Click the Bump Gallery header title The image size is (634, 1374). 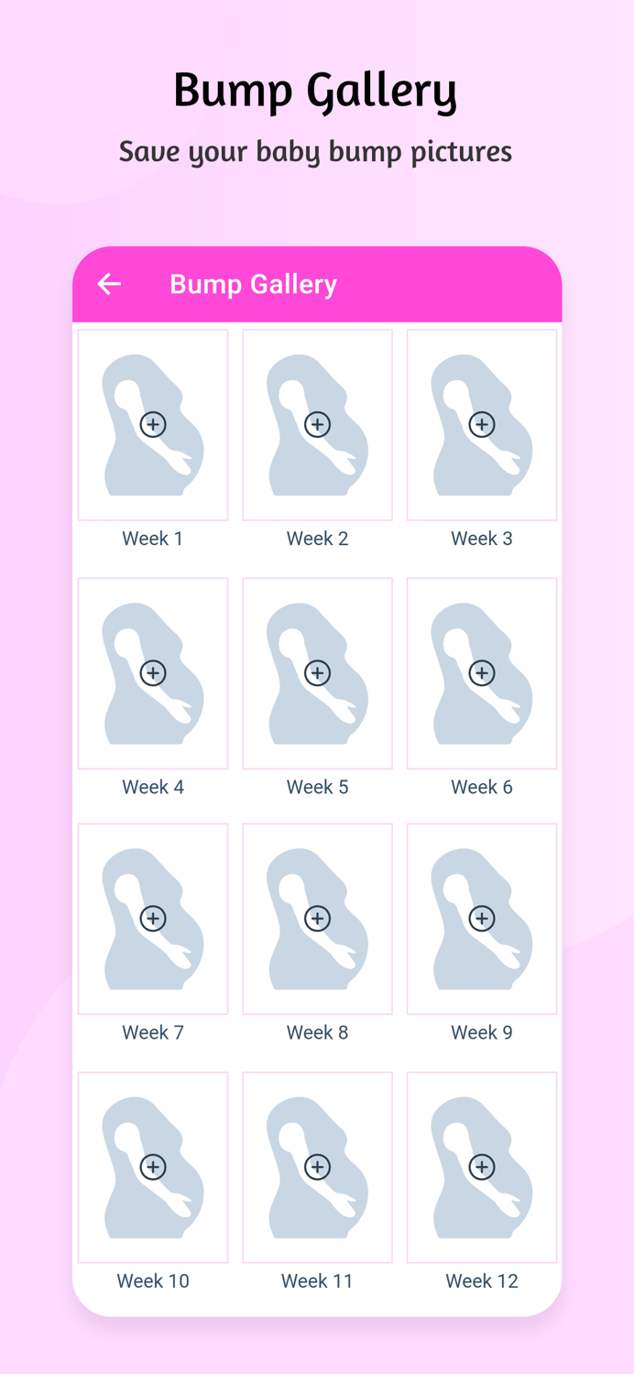click(x=253, y=284)
